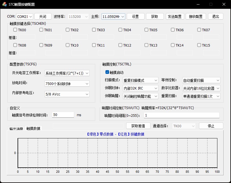Switch to the 输出消息 tab
This screenshot has width=231, height=183.
(x=16, y=128)
